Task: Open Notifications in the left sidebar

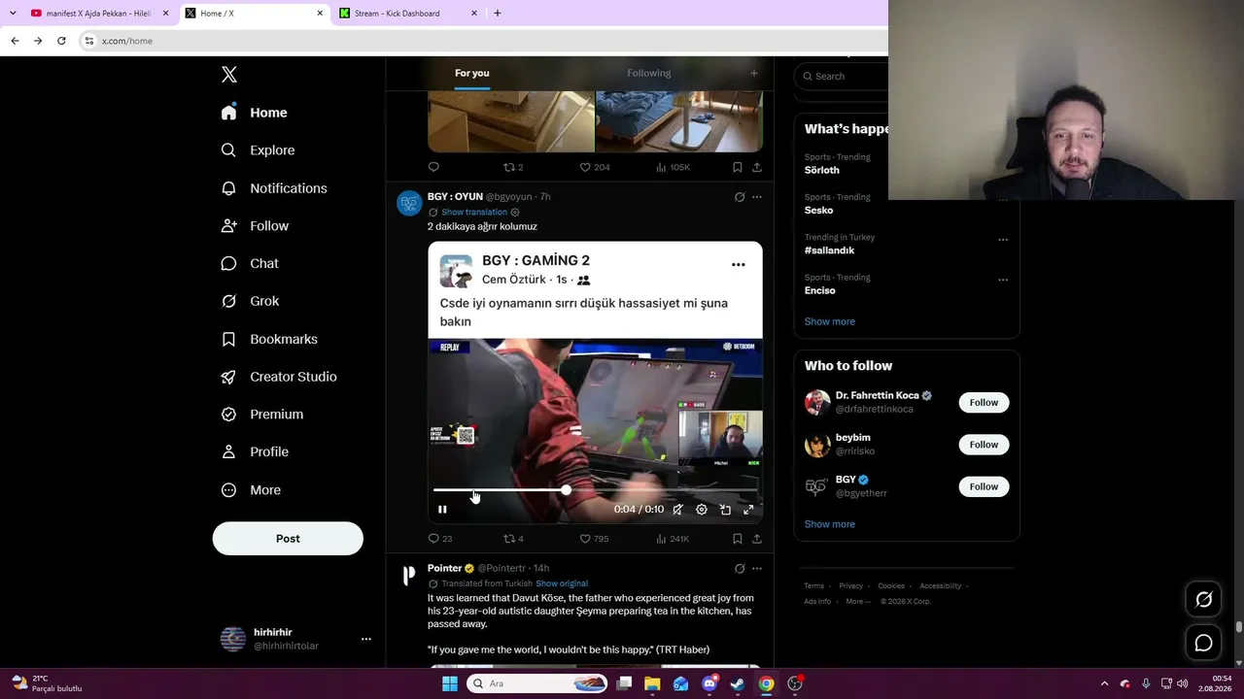Action: (x=274, y=188)
